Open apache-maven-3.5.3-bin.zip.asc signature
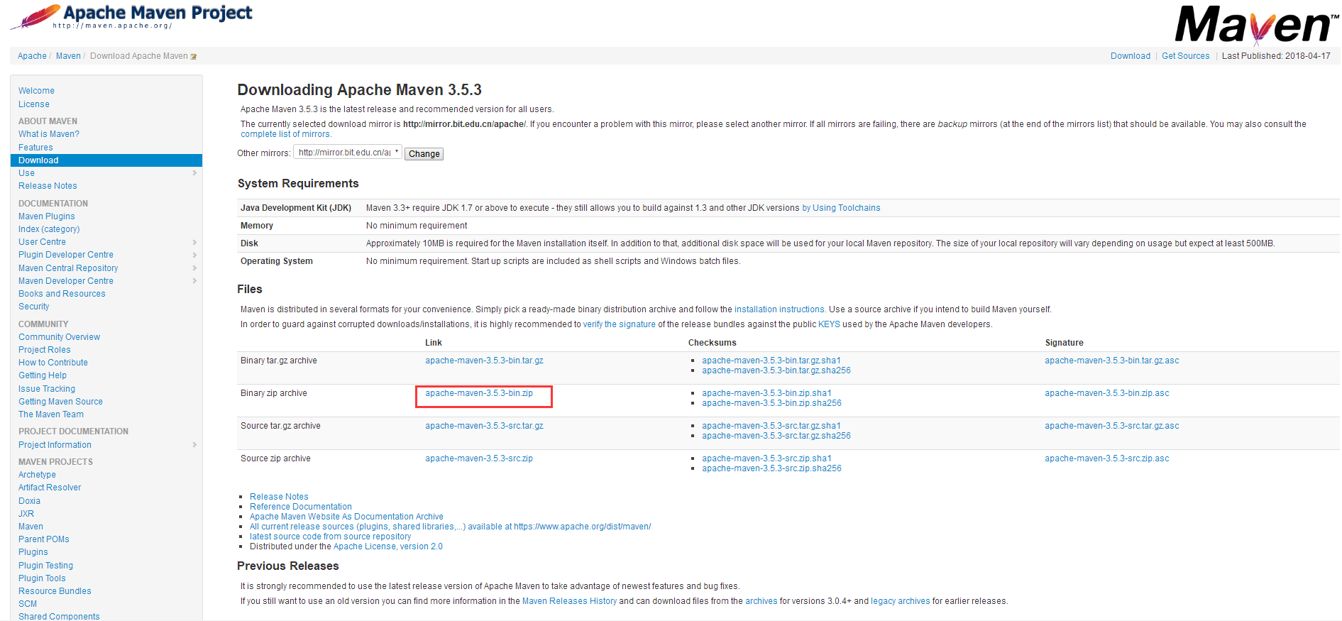 point(1106,393)
